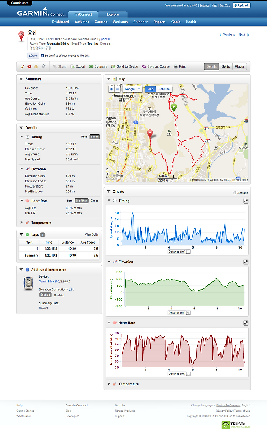
Task: Open Heart Rate chart Distance (km) dropdown
Action: (x=179, y=374)
